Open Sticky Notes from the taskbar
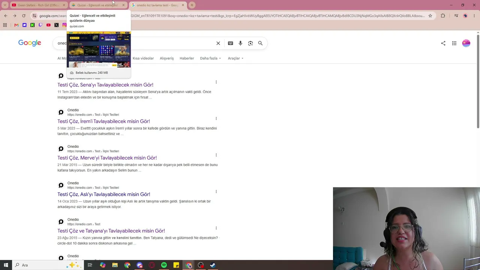 click(x=176, y=265)
